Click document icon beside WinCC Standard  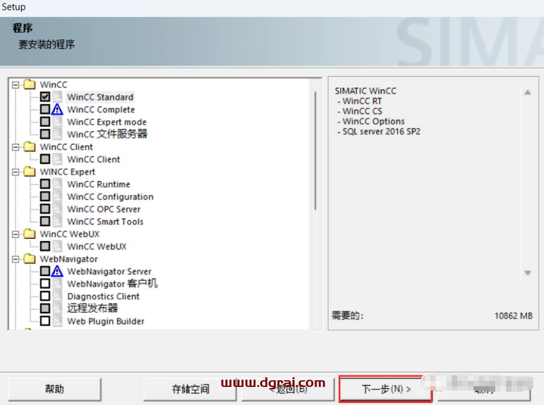pyautogui.click(x=57, y=97)
